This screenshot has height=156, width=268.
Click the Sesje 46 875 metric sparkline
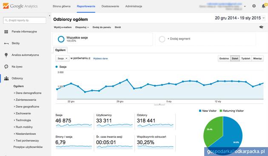pos(74,125)
